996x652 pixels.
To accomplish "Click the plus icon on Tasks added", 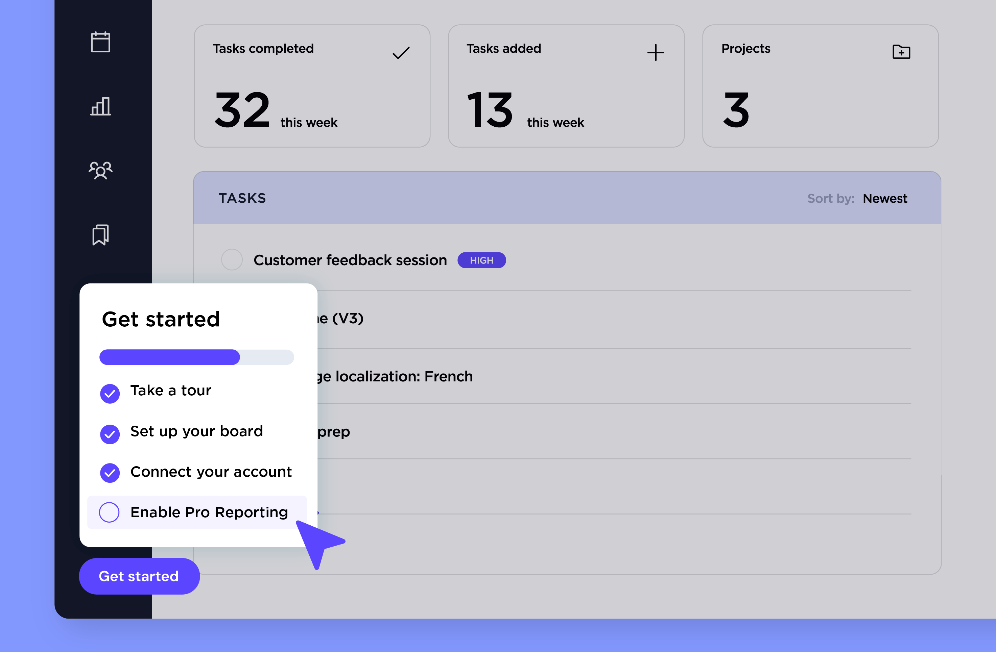I will (655, 53).
